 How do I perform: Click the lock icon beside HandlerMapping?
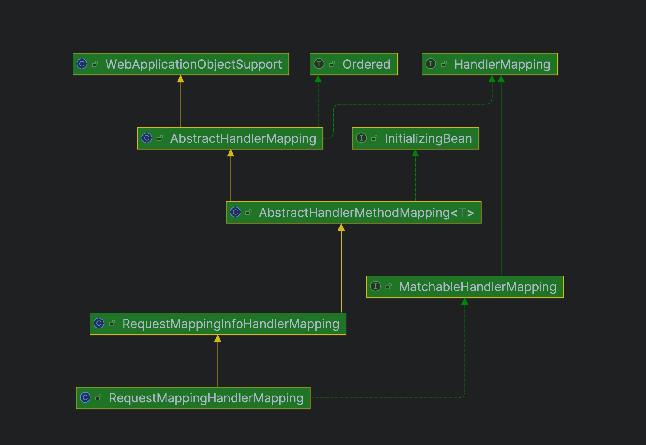[444, 64]
